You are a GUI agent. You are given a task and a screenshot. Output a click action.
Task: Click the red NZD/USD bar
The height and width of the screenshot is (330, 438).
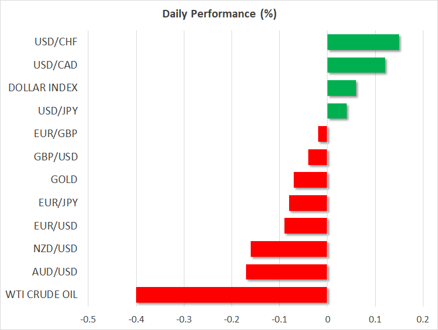point(289,249)
